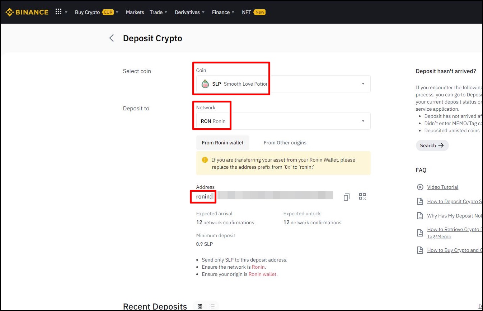Open the Video Tutorial link
The width and height of the screenshot is (483, 311).
(442, 187)
